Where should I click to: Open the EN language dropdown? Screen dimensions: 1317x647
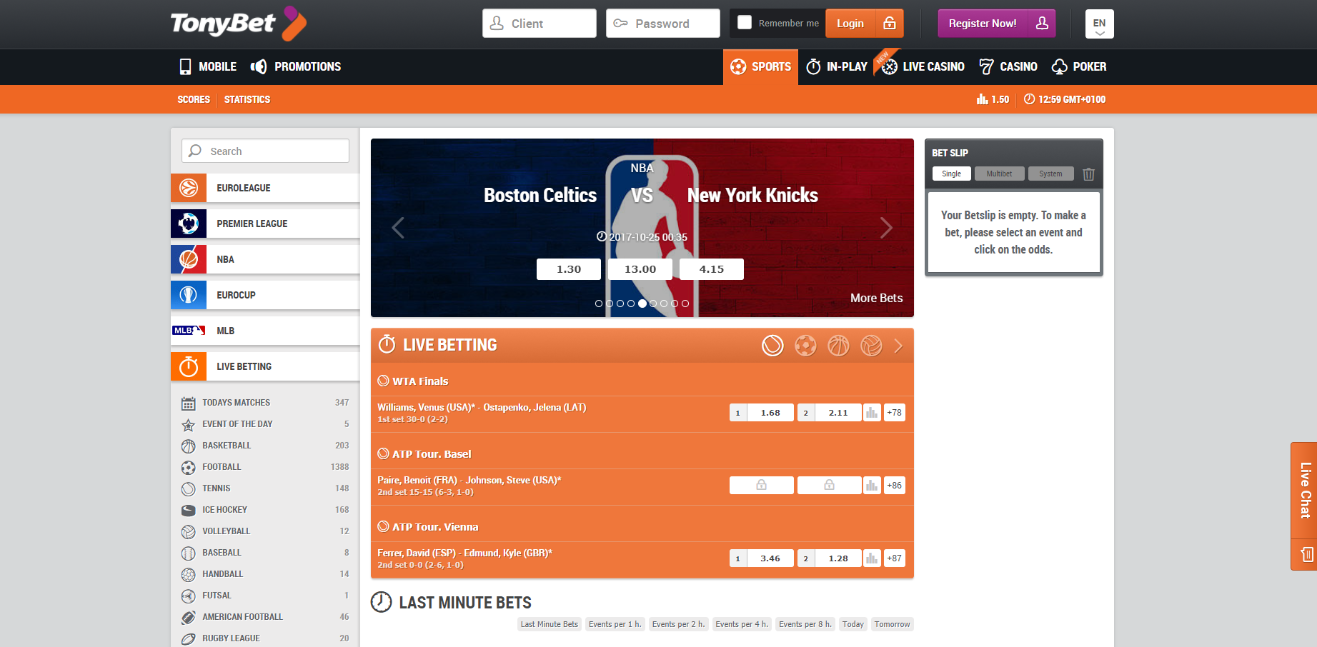[x=1099, y=24]
